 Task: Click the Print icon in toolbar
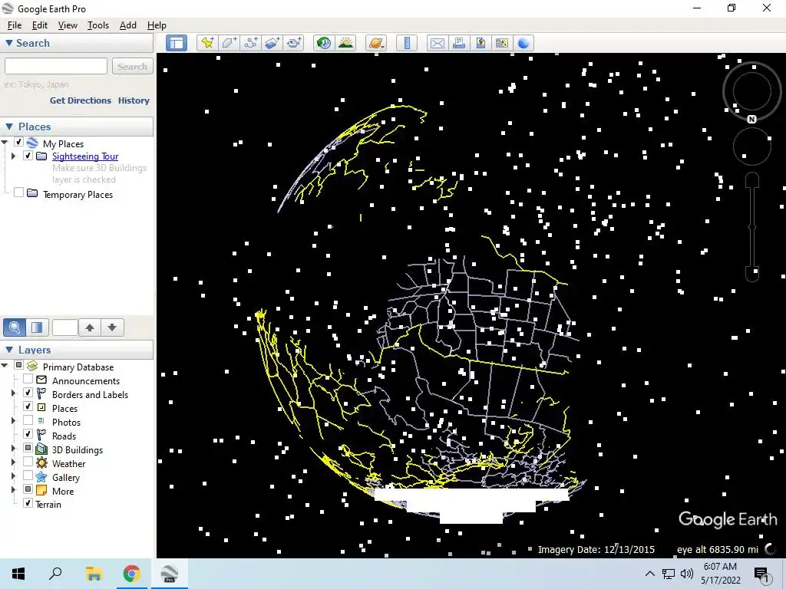459,43
